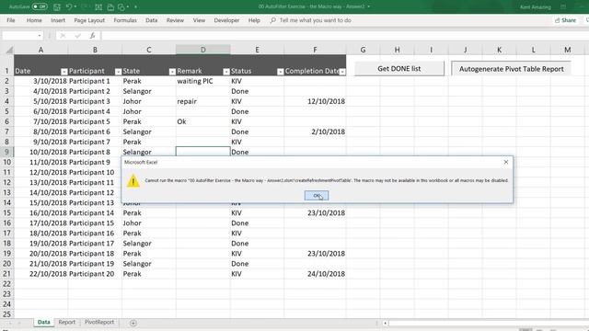
Task: Click the 'Participant 20' cell
Action: click(95, 274)
